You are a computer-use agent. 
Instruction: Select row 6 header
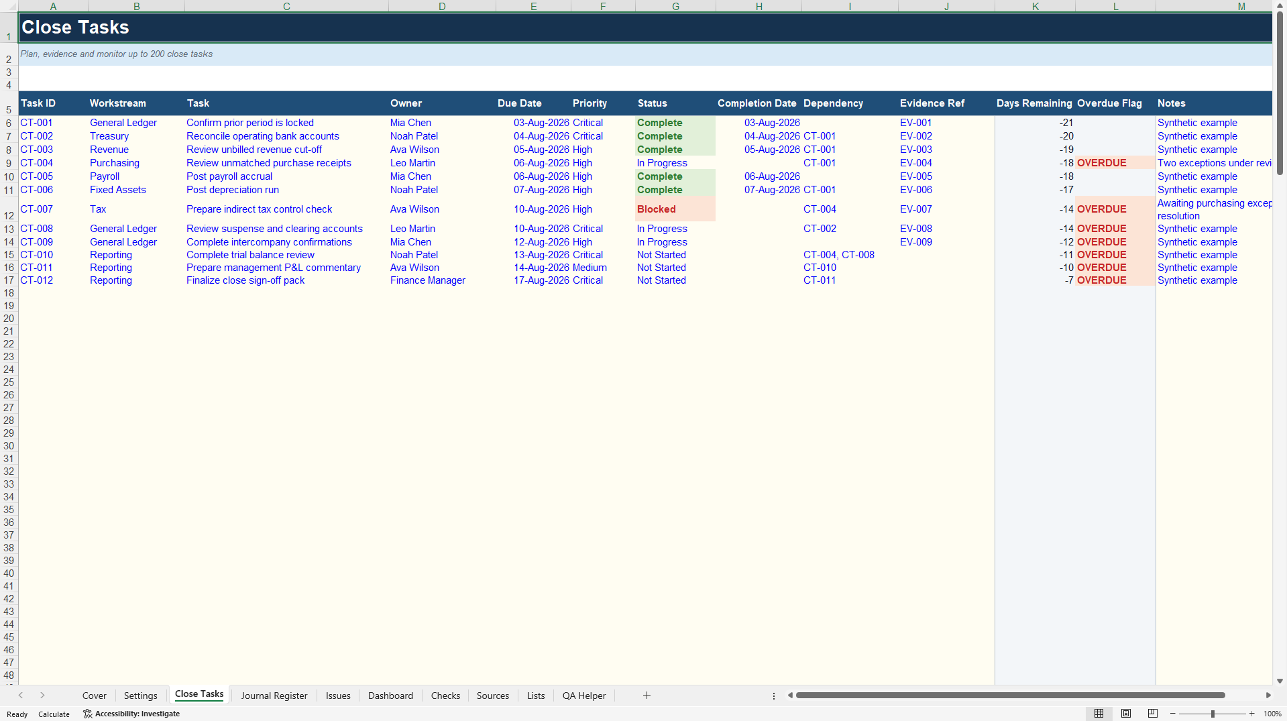9,123
